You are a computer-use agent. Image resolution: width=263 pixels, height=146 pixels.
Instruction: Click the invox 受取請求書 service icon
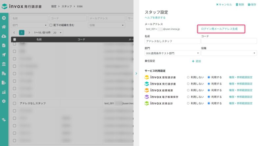tap(147, 77)
